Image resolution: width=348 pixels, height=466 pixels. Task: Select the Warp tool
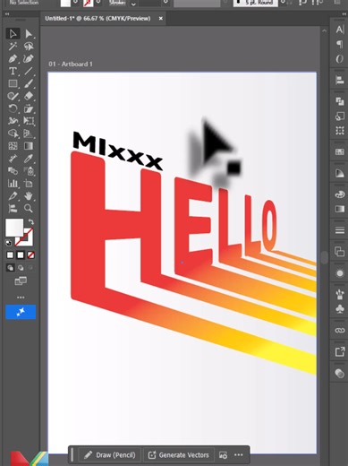click(x=13, y=121)
